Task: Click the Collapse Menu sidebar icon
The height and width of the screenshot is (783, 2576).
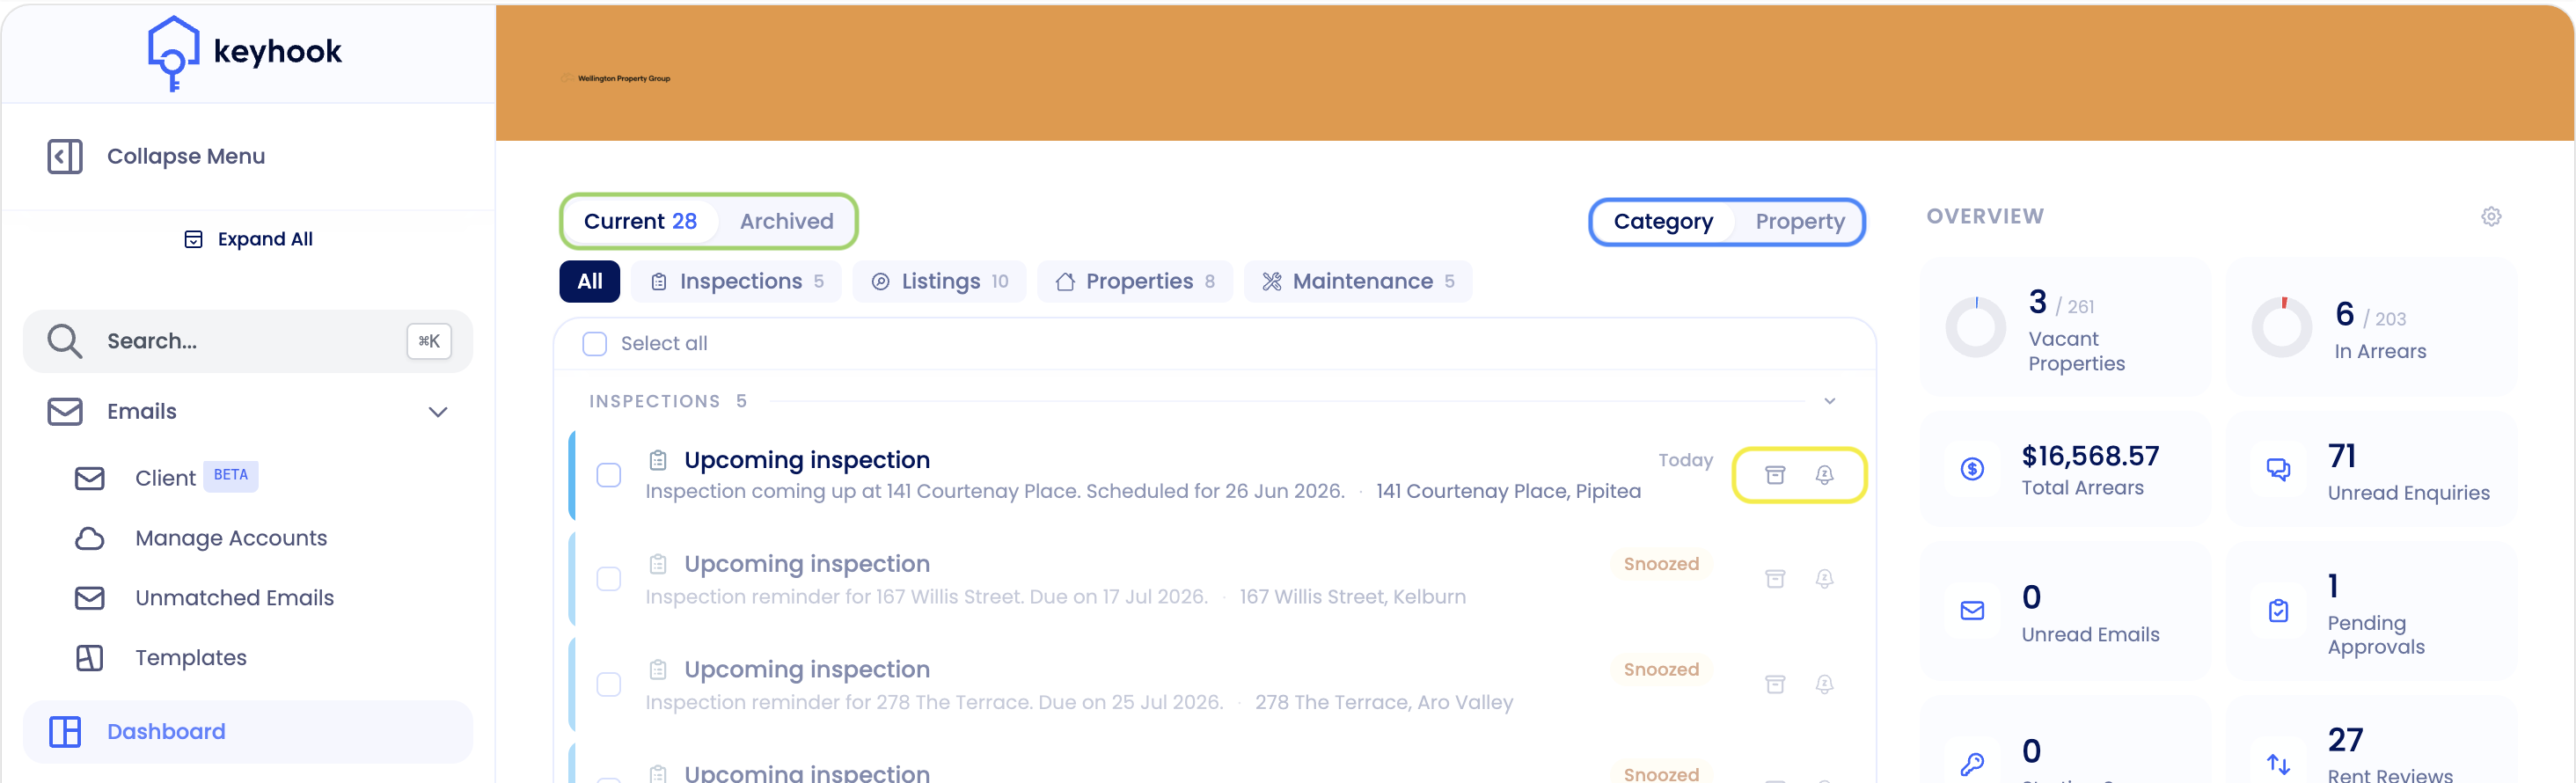Action: point(65,156)
